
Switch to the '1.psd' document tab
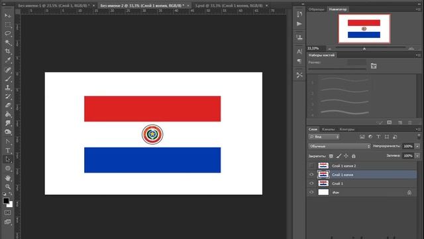229,5
